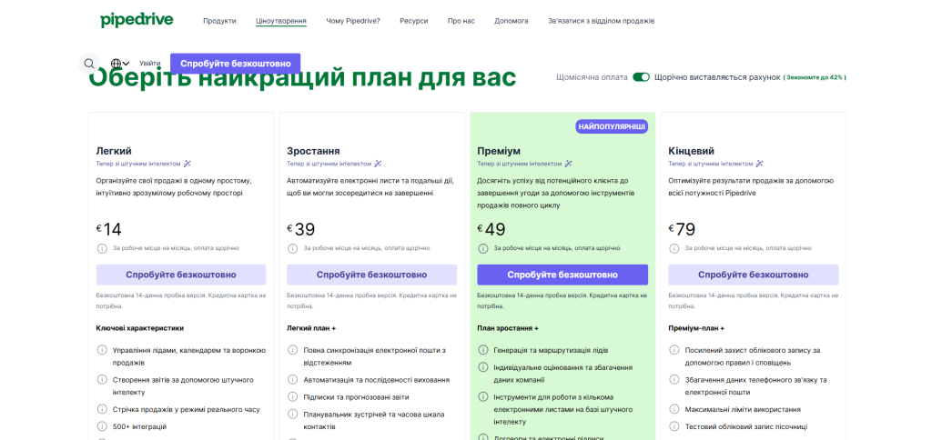Screen dimensions: 932x440
Task: Select 'Щомісячна оплата' billing option
Action: pos(592,77)
